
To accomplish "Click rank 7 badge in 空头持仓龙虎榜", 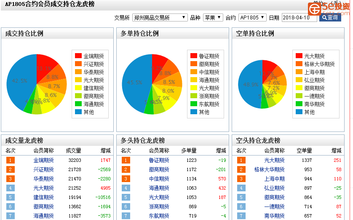I will click(241, 216).
